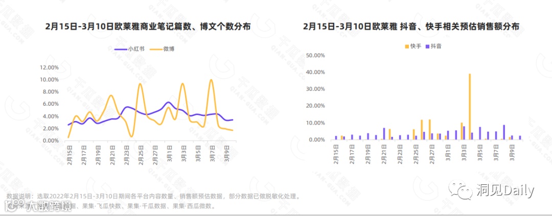Select the 40.00% y-axis label

[316, 72]
